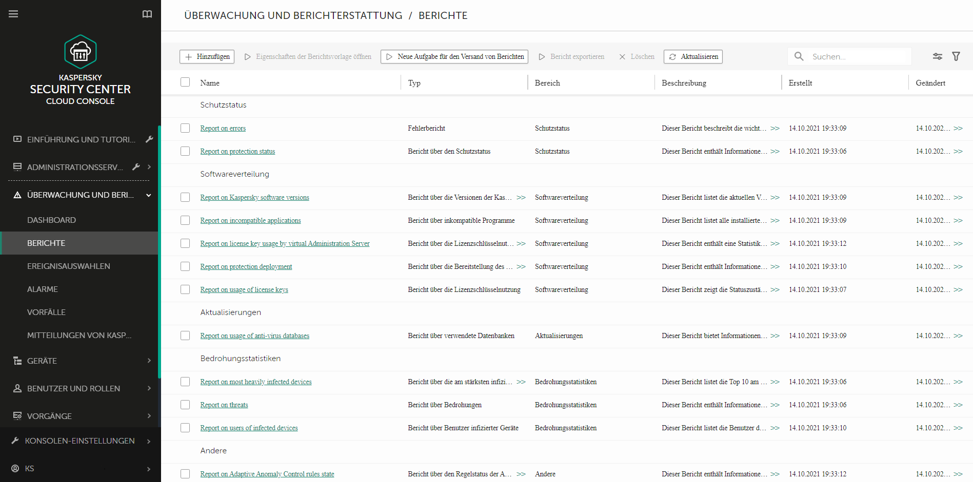Expand the Geräte menu chevron
973x482 pixels.
pos(149,361)
